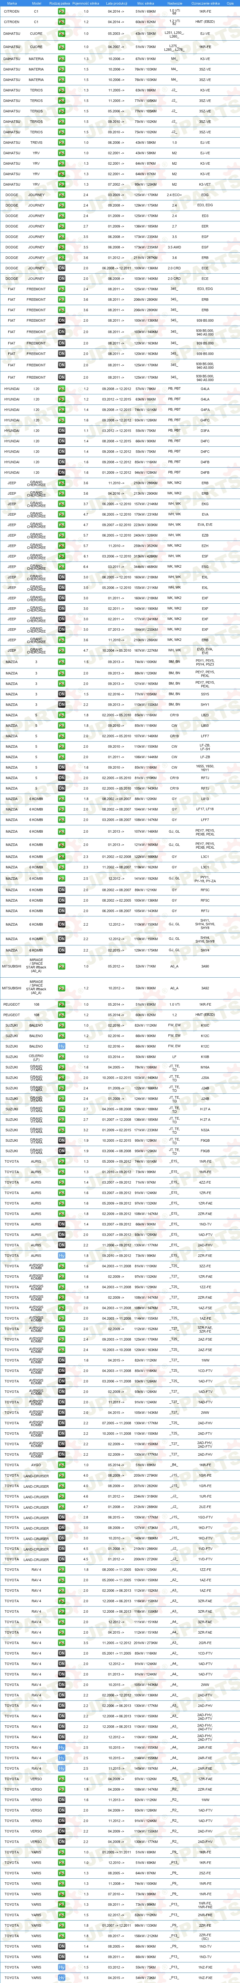The height and width of the screenshot is (1983, 240).
Task: Click the Model column header
Action: pos(36,3)
